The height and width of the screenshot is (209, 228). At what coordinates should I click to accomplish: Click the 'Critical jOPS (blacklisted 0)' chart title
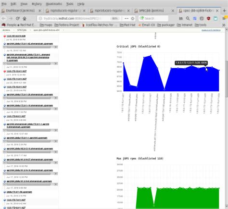pyautogui.click(x=139, y=47)
